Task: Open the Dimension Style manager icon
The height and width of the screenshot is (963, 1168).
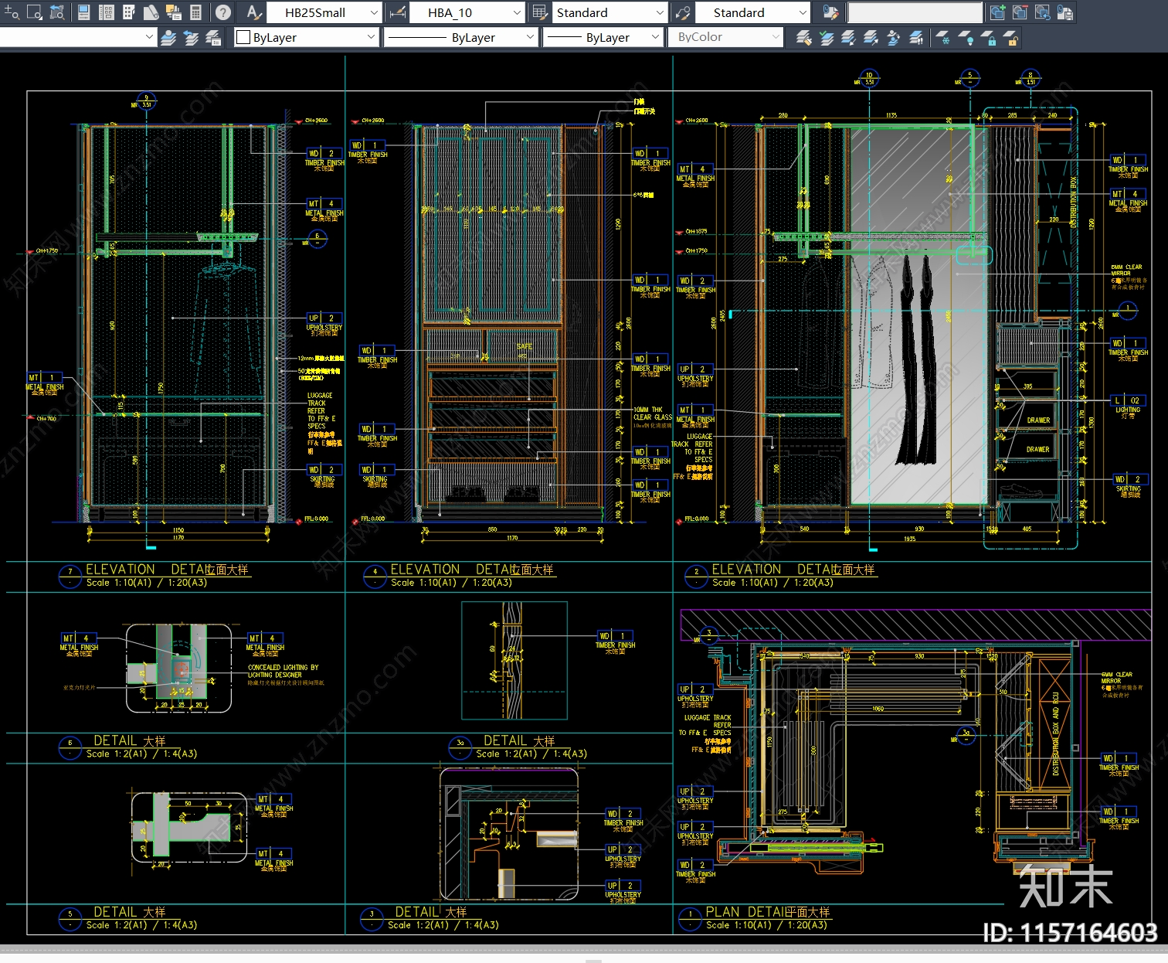Action: click(x=398, y=12)
